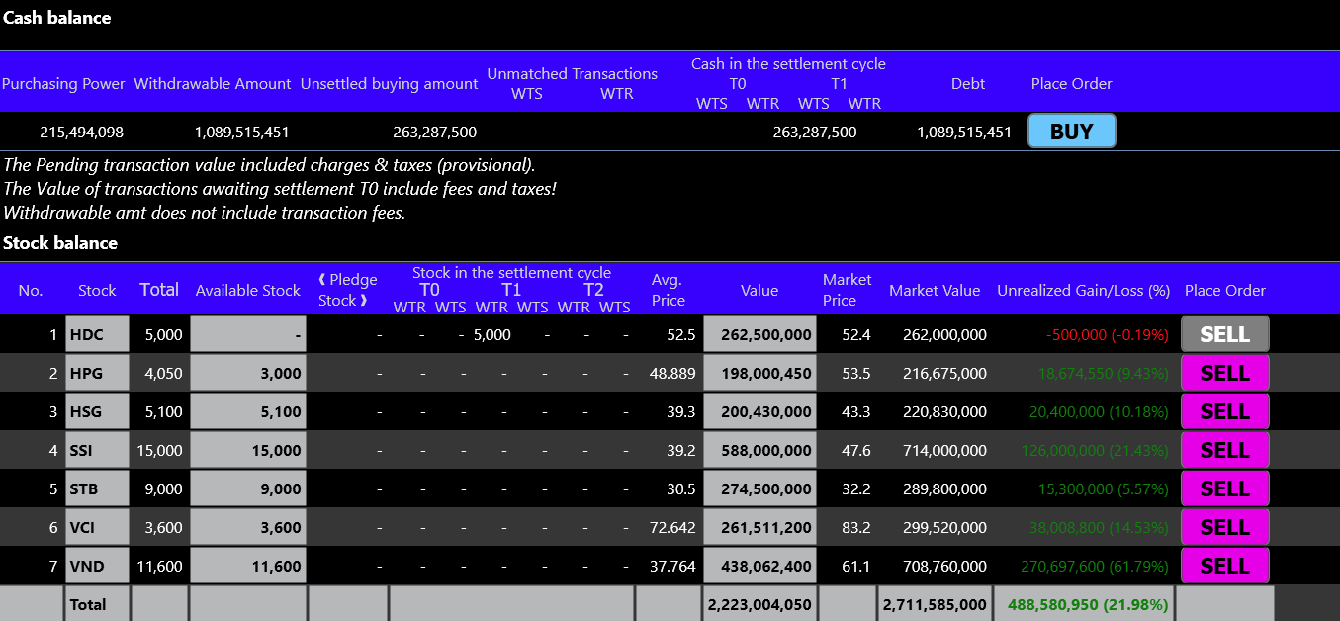Click SELL next to VND
The image size is (1340, 621).
click(x=1224, y=566)
